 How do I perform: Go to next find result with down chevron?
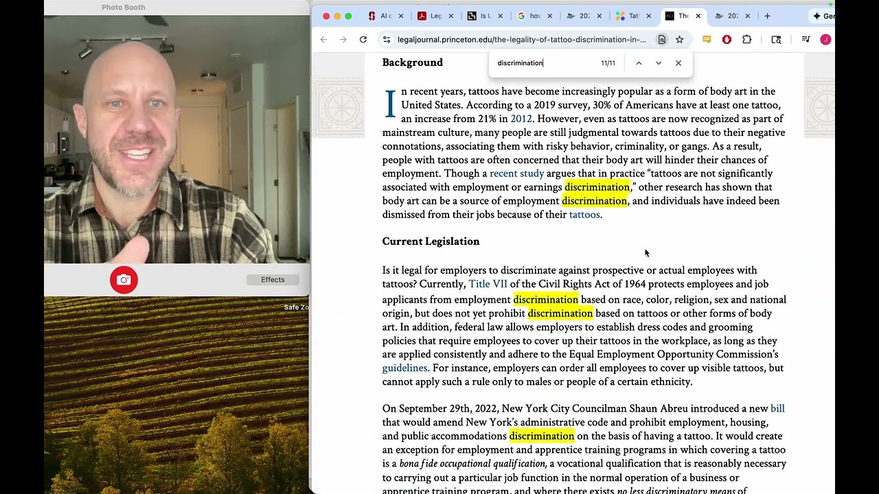click(x=659, y=63)
